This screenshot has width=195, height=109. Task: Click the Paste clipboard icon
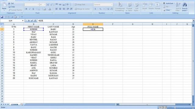pyautogui.click(x=4, y=5)
